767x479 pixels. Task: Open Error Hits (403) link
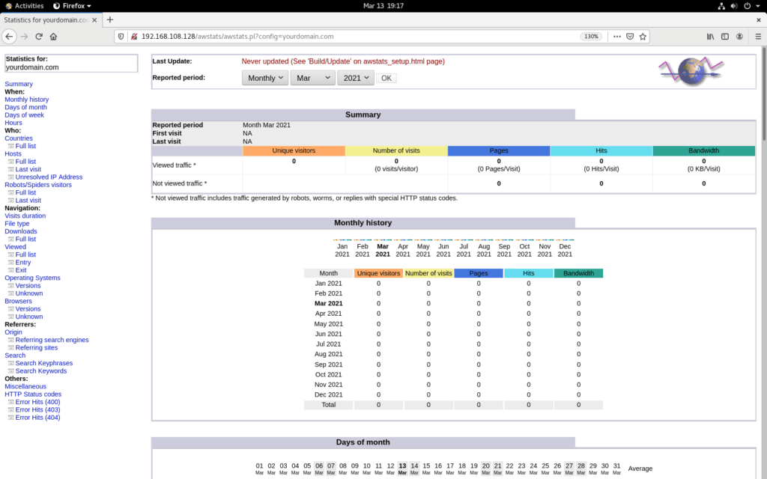pyautogui.click(x=37, y=409)
